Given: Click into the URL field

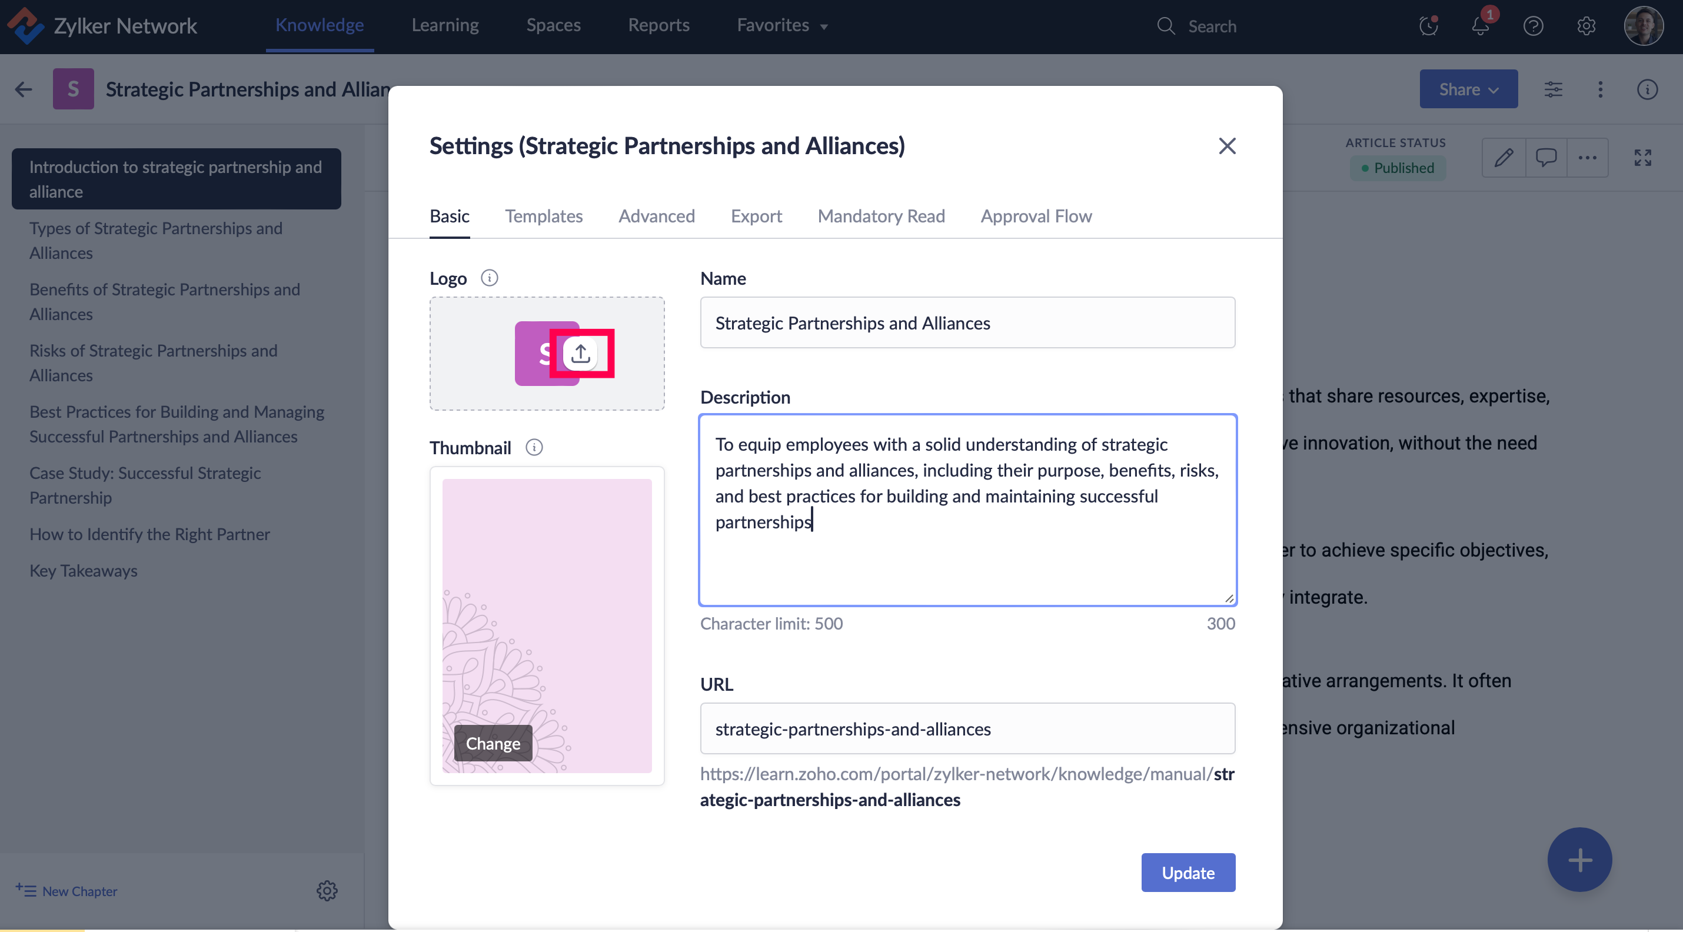Looking at the screenshot, I should click(x=967, y=728).
